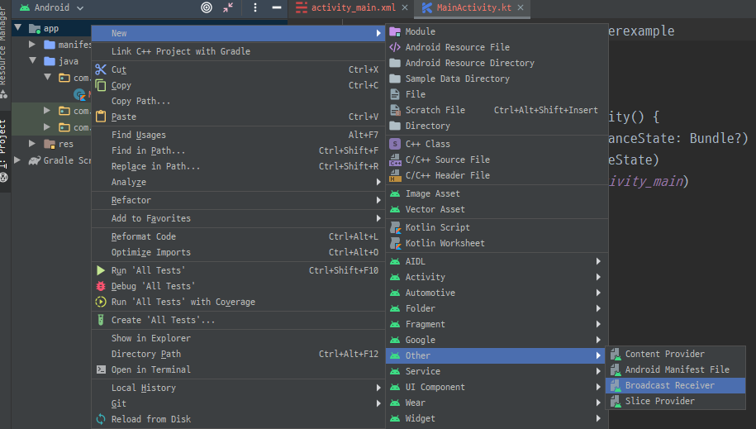Screen dimensions: 756x429
Task: Click the Gradle Scripts elephant icon
Action: tap(34, 160)
